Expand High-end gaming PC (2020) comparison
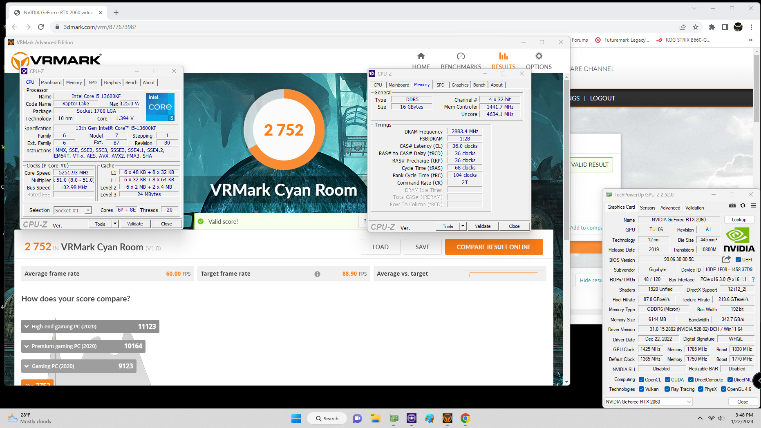Image resolution: width=761 pixels, height=428 pixels. (x=90, y=326)
